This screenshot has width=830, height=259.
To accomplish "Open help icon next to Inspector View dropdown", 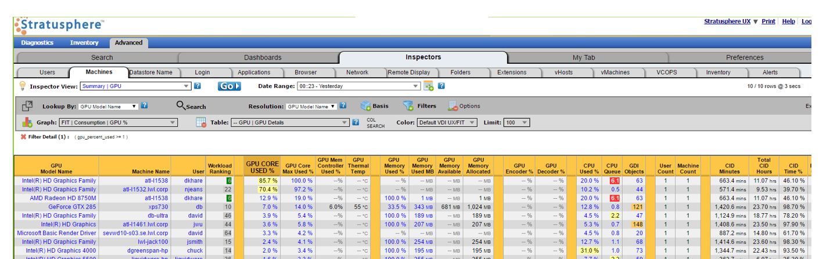I will click(197, 86).
